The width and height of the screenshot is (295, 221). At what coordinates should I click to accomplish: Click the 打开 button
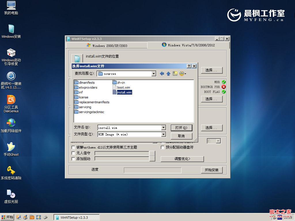[181, 128]
